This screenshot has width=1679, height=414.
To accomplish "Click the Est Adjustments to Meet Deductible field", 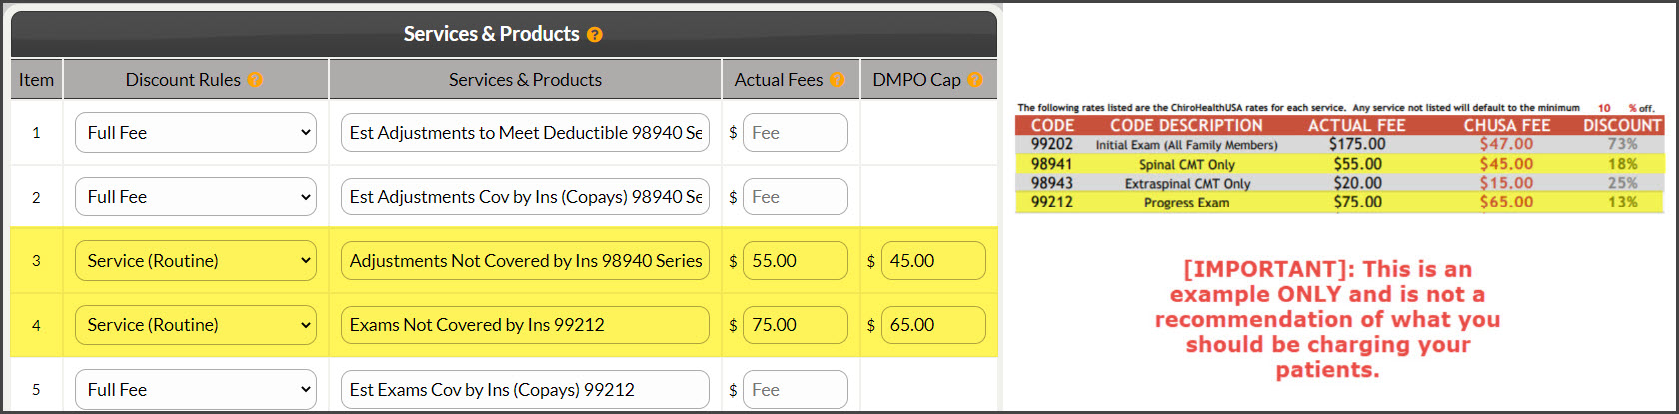I will pos(525,133).
